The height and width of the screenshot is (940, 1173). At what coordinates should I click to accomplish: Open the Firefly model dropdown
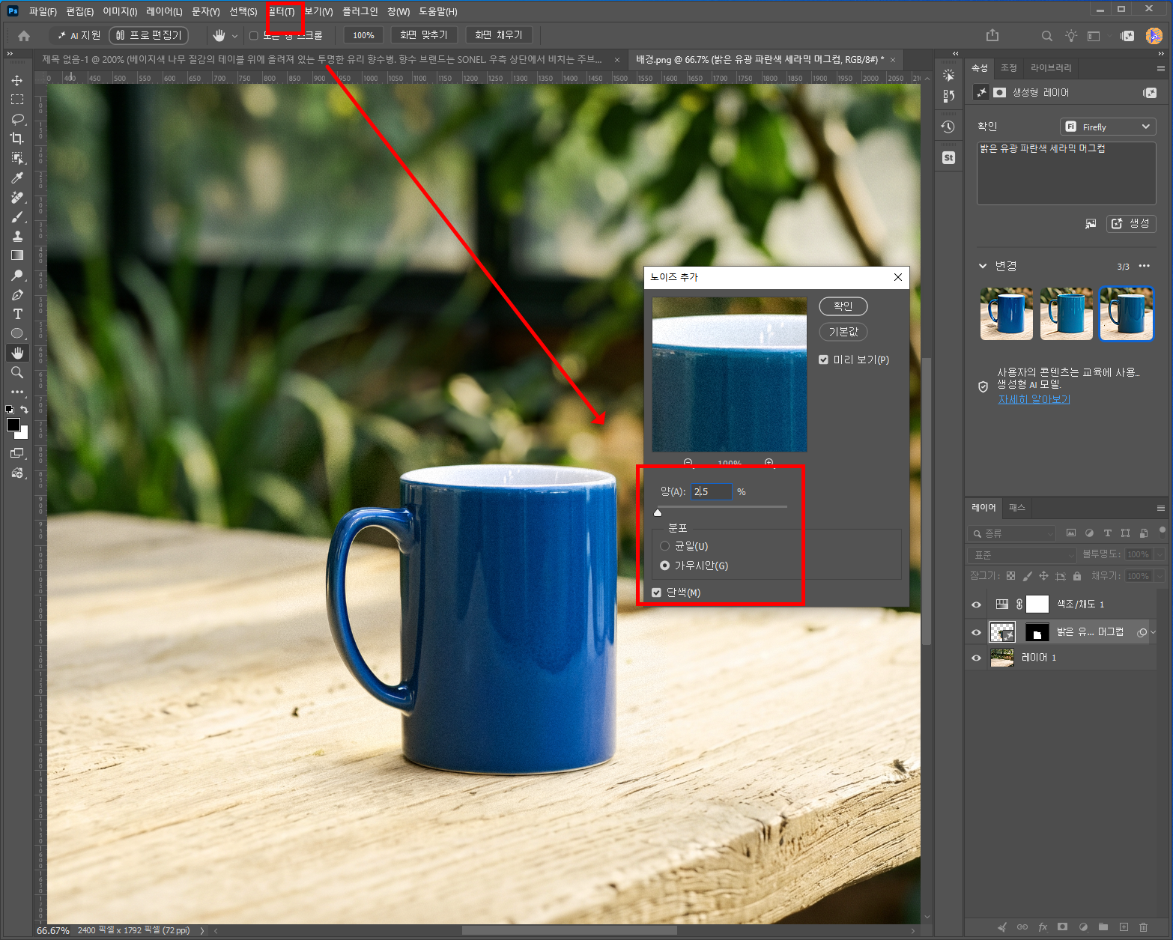click(1108, 127)
